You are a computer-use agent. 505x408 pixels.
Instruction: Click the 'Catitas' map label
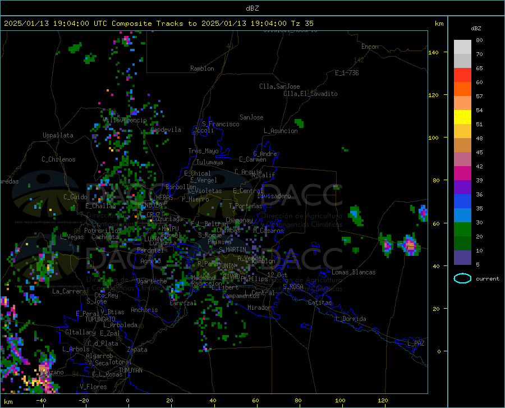tap(320, 302)
